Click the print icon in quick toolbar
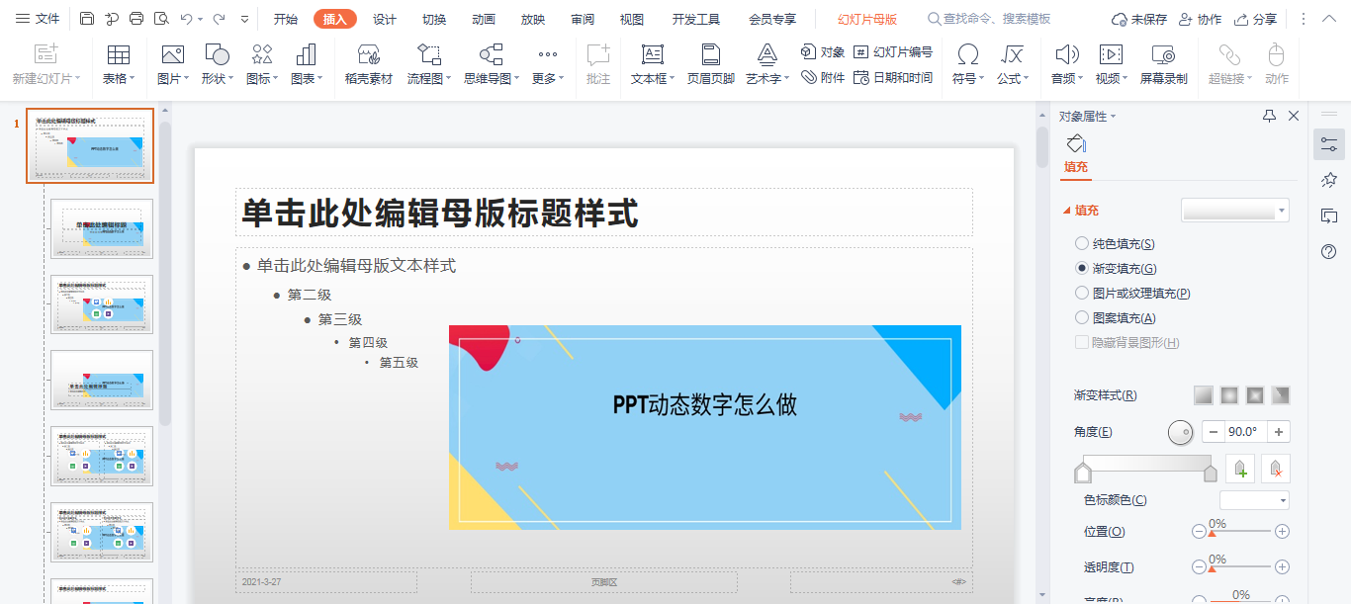This screenshot has width=1351, height=604. [x=136, y=19]
